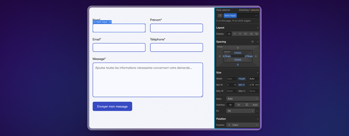Edit the bottom padding 0.5rem value

(x=238, y=60)
